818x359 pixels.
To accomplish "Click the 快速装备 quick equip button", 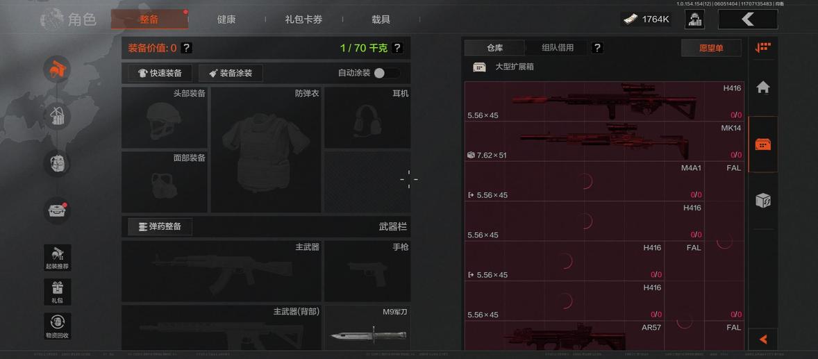I will pyautogui.click(x=160, y=73).
